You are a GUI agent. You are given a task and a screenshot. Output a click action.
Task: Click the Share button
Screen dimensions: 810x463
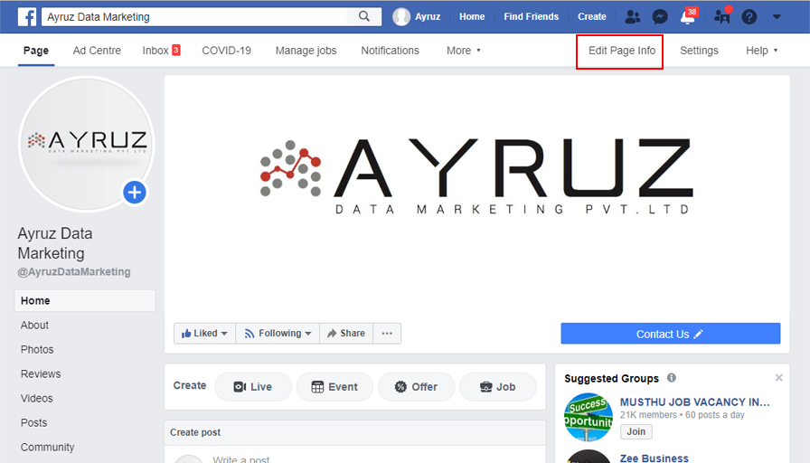[346, 334]
